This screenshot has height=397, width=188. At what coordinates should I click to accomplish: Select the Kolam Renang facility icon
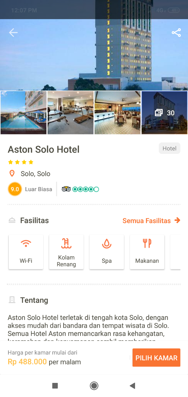pyautogui.click(x=66, y=243)
